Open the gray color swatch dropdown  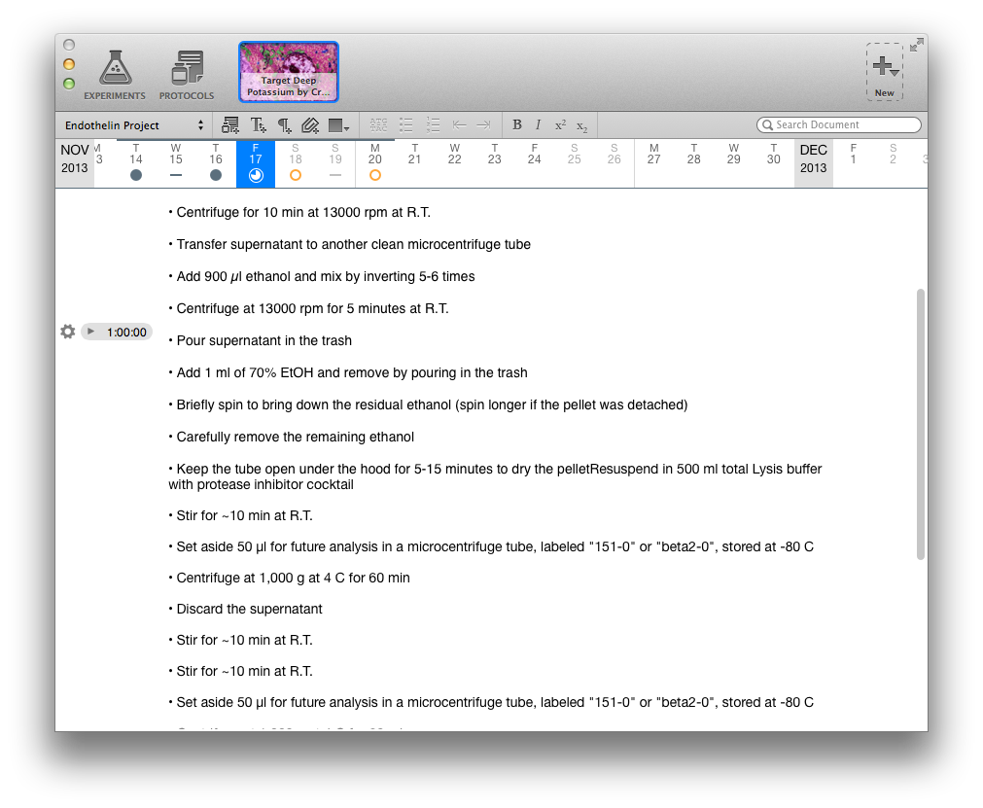tap(338, 126)
